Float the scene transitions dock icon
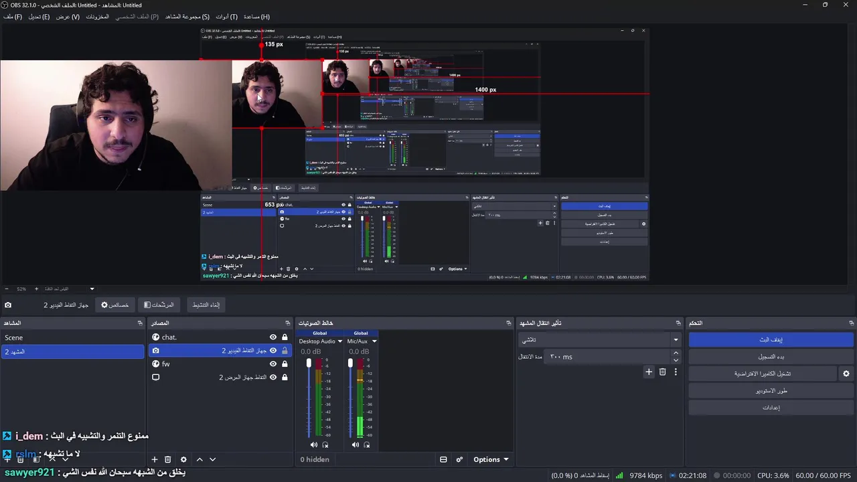The height and width of the screenshot is (482, 857). [678, 323]
